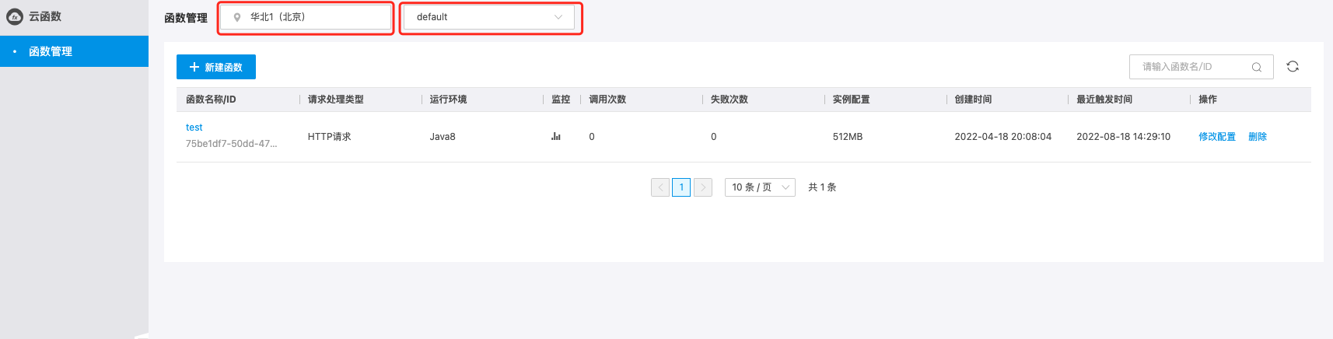
Task: Click the 新建函数 button
Action: (216, 68)
